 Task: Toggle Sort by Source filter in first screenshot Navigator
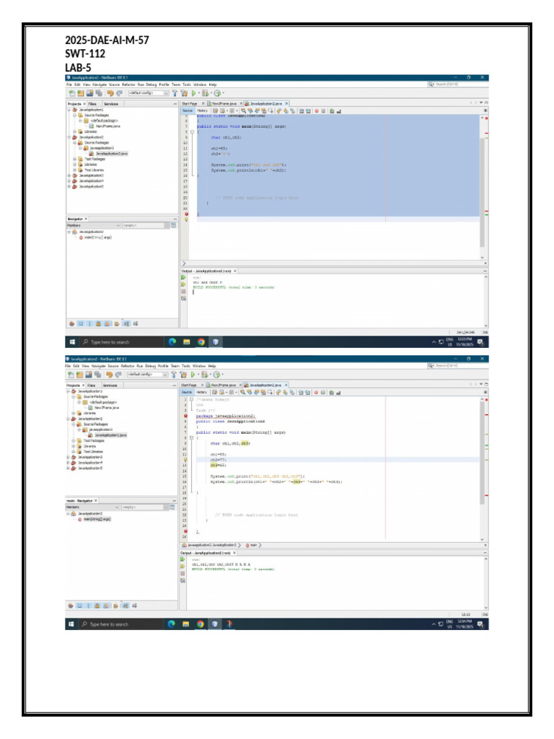click(x=135, y=323)
